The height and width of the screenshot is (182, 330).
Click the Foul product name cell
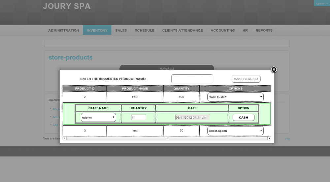(135, 97)
